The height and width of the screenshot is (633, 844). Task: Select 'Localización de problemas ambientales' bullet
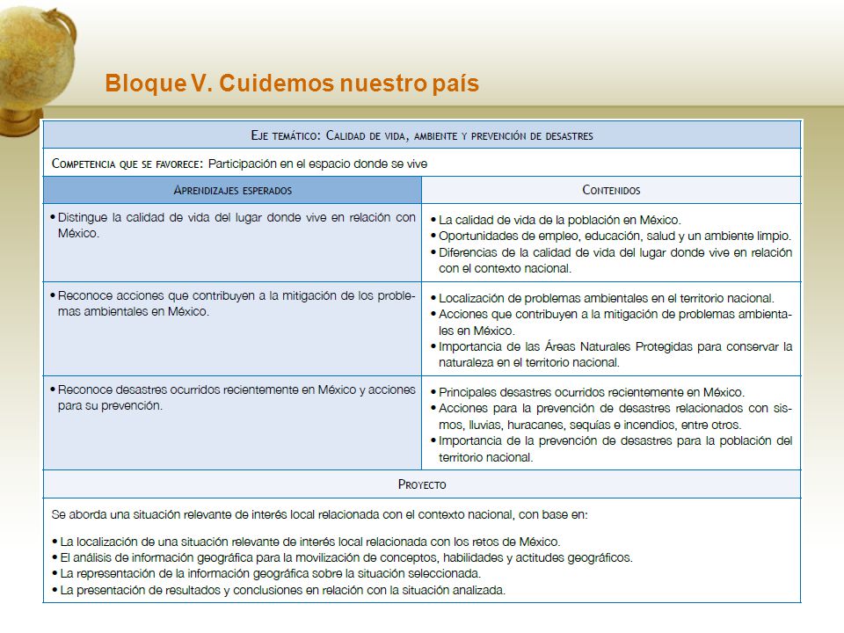(602, 298)
